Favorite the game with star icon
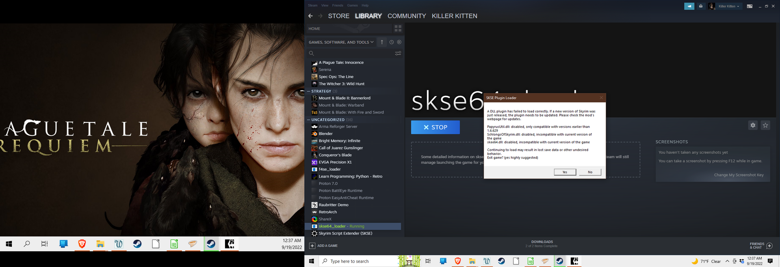The image size is (780, 267). (765, 125)
